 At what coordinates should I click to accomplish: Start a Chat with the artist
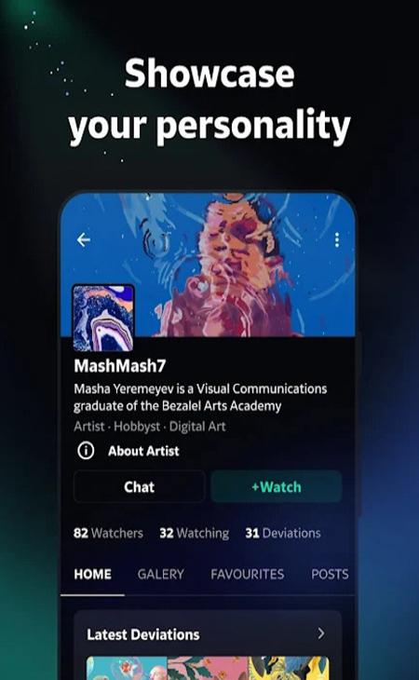point(139,486)
